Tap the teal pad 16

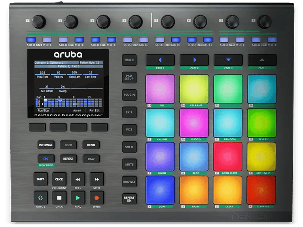[x=262, y=89]
